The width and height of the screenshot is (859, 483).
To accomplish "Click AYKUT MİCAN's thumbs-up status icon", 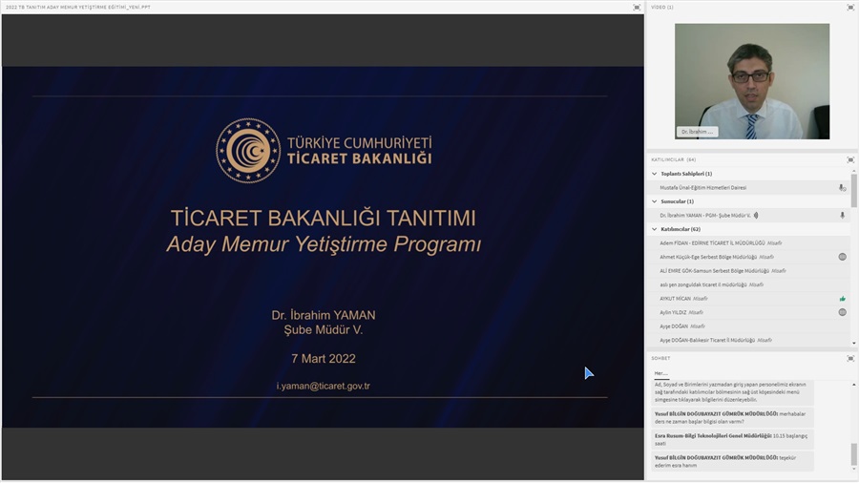I will pos(842,299).
